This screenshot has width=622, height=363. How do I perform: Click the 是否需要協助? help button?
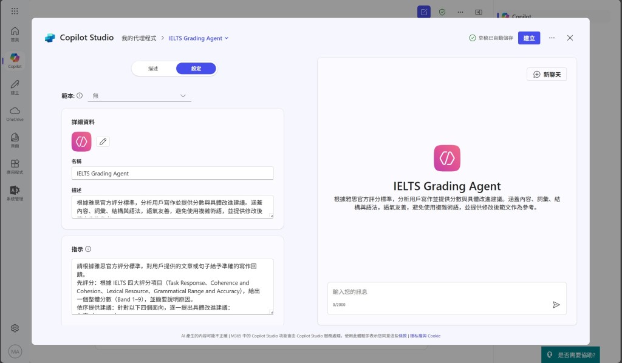coord(570,355)
